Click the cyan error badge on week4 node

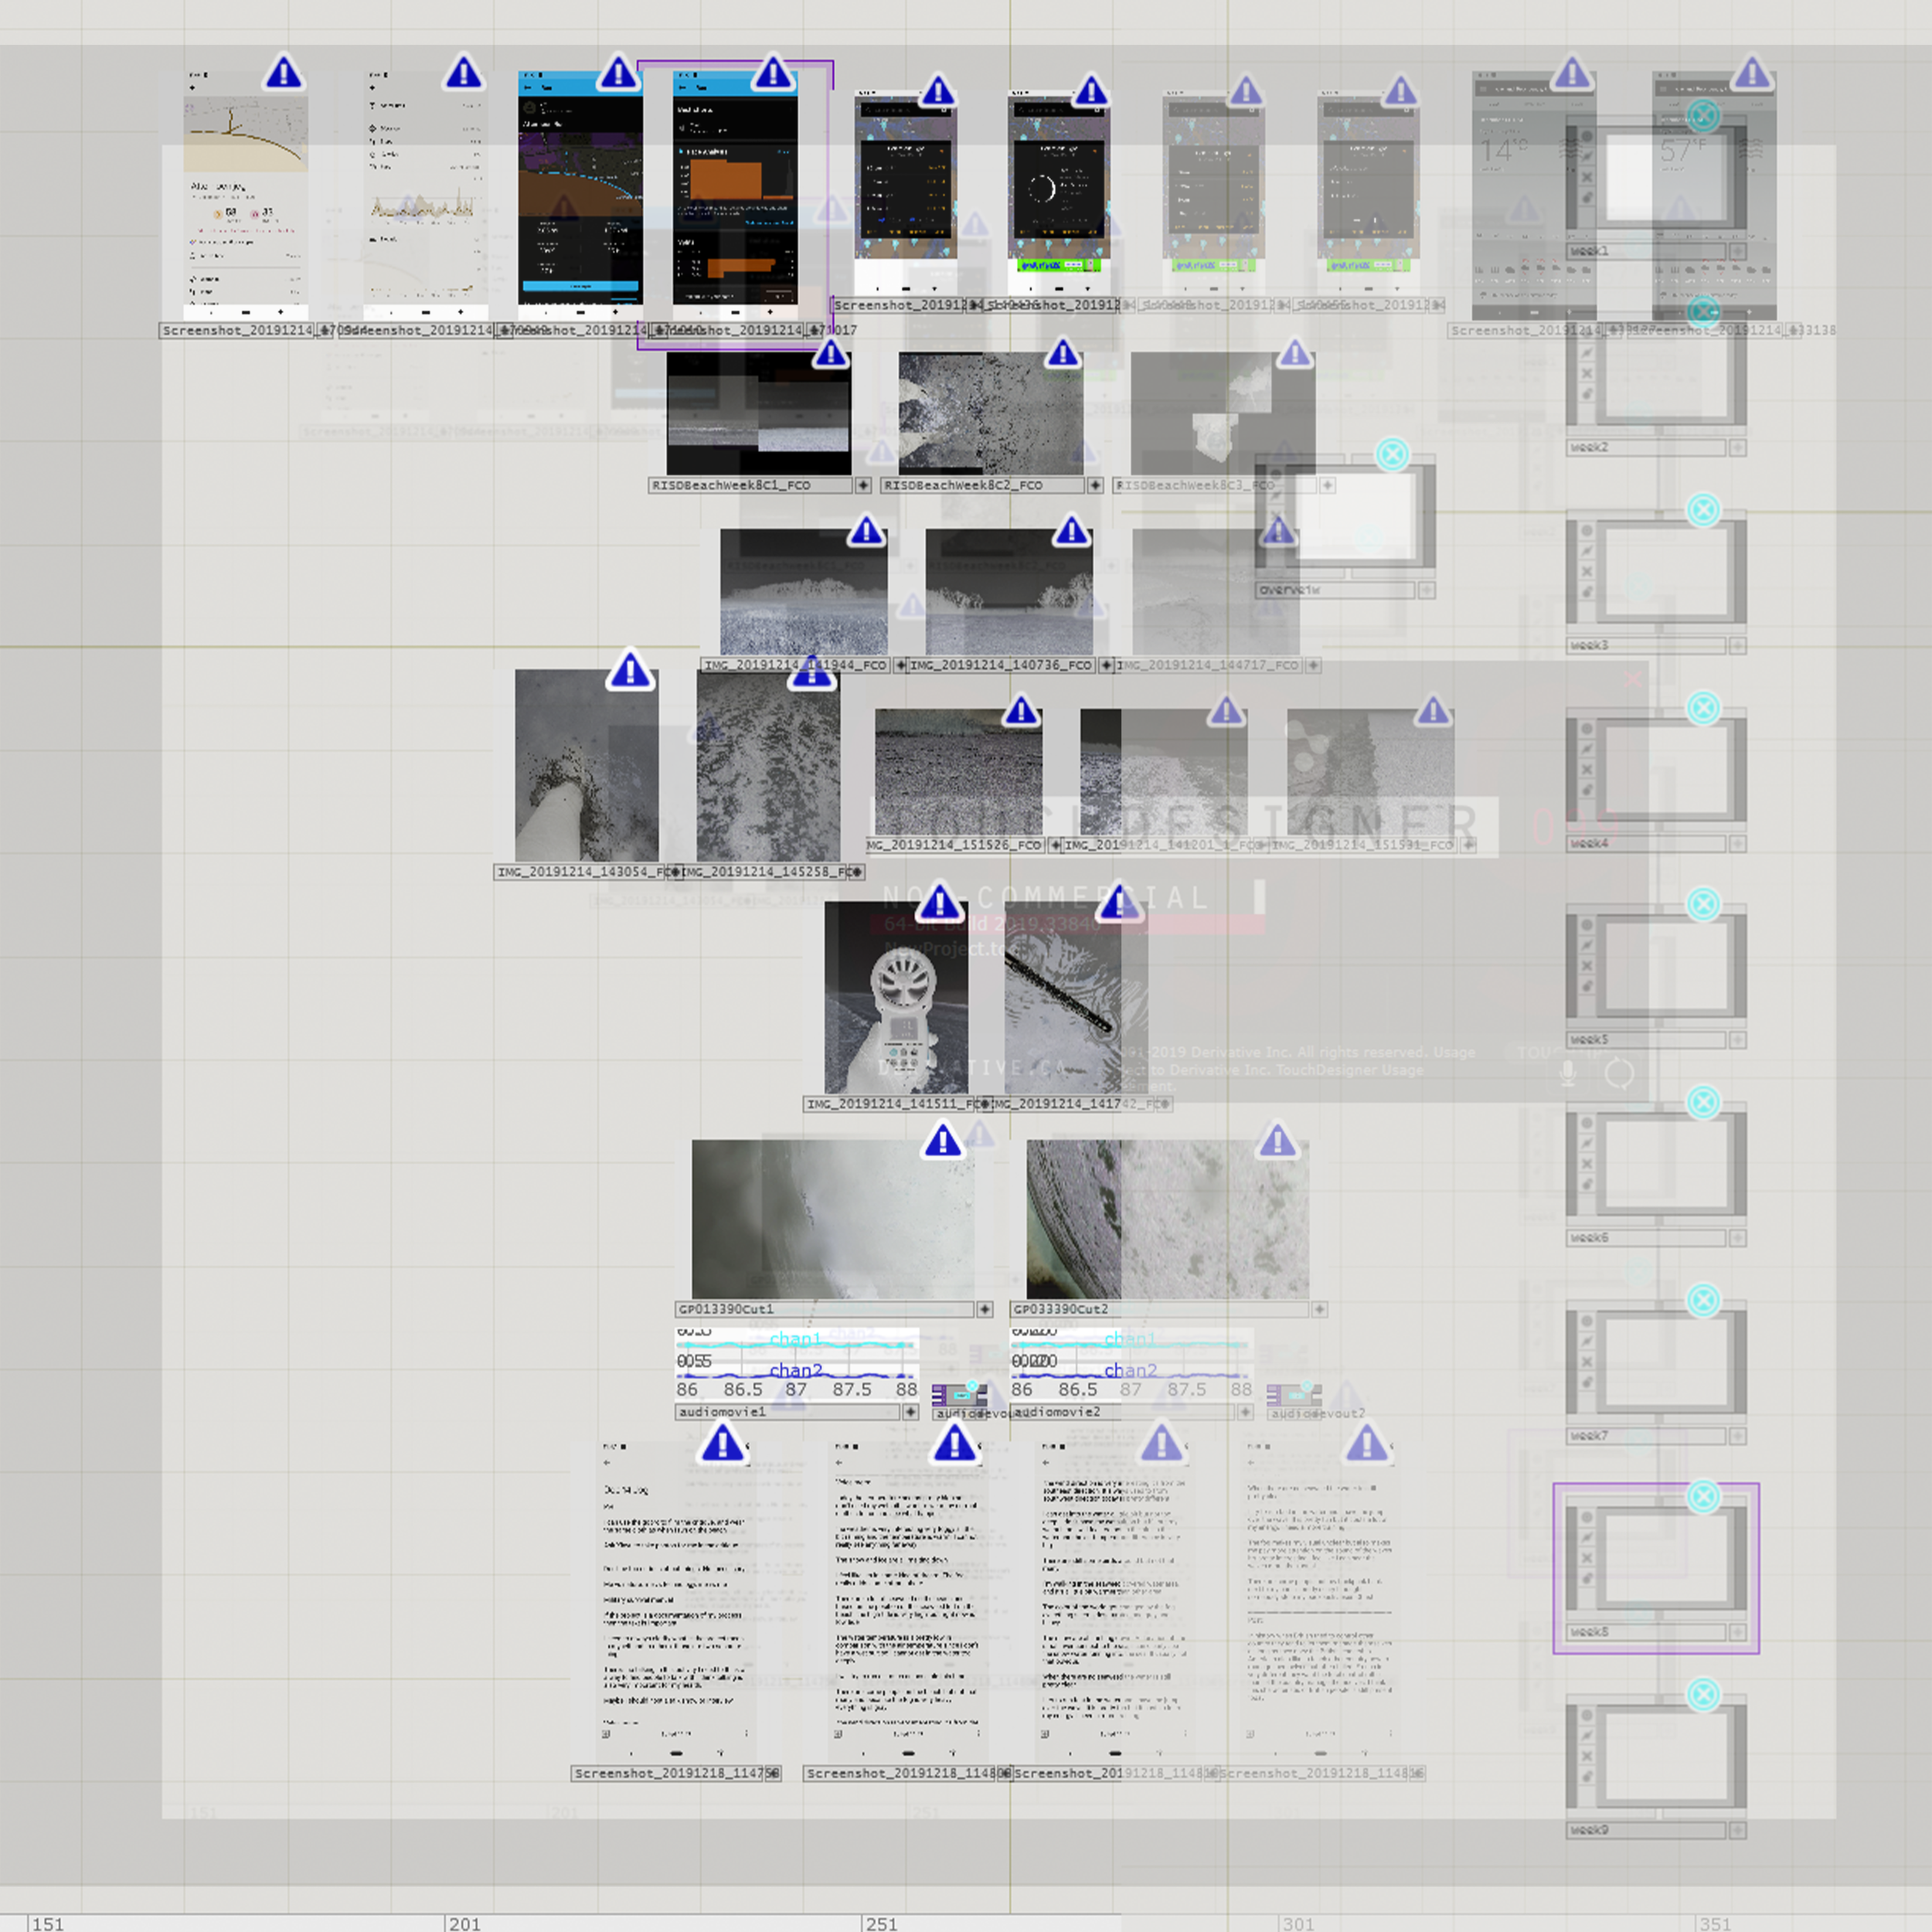pos(1703,708)
